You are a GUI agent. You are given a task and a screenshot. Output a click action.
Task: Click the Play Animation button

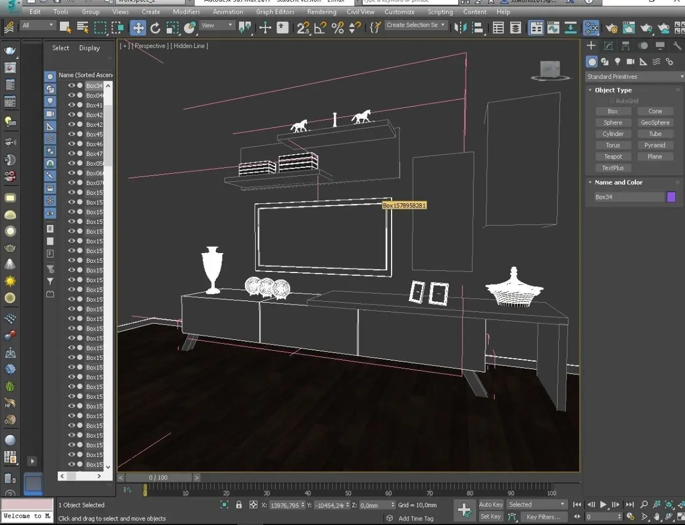(x=603, y=504)
